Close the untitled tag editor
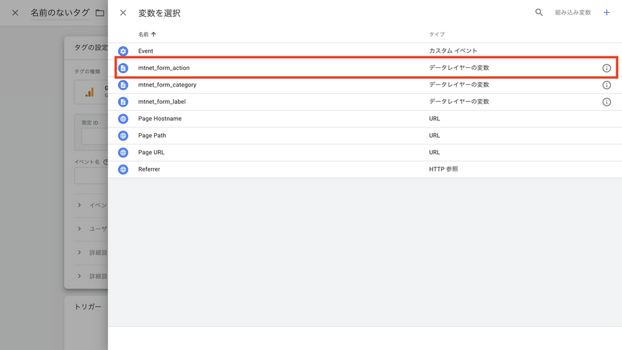 [15, 13]
